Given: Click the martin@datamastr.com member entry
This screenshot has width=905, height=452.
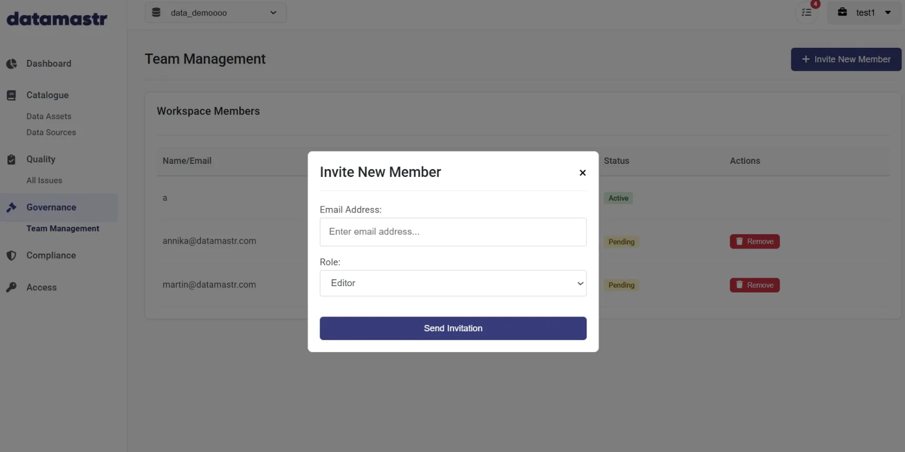Looking at the screenshot, I should click(209, 285).
